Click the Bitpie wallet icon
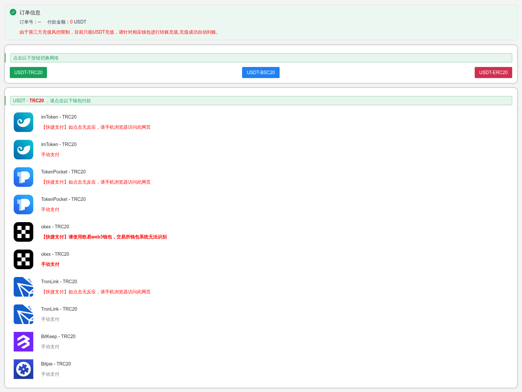 click(x=23, y=369)
